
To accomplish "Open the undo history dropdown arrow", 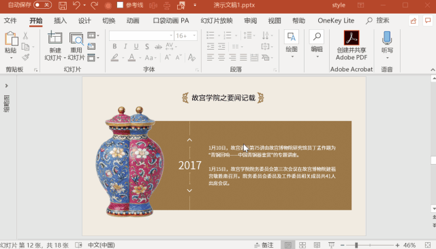I will (84, 5).
